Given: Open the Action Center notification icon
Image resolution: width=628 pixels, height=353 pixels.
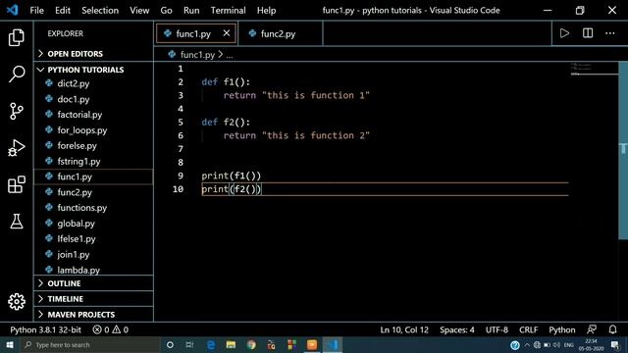Looking at the screenshot, I should pyautogui.click(x=615, y=344).
